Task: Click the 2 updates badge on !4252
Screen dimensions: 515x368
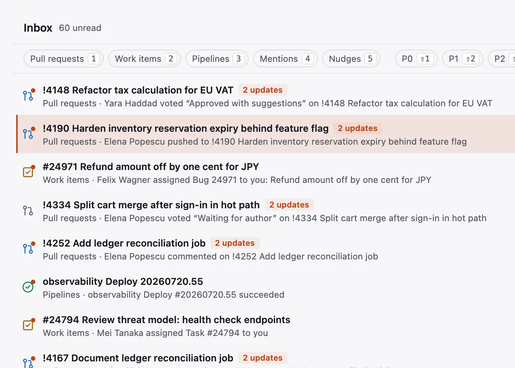Action: tap(235, 243)
